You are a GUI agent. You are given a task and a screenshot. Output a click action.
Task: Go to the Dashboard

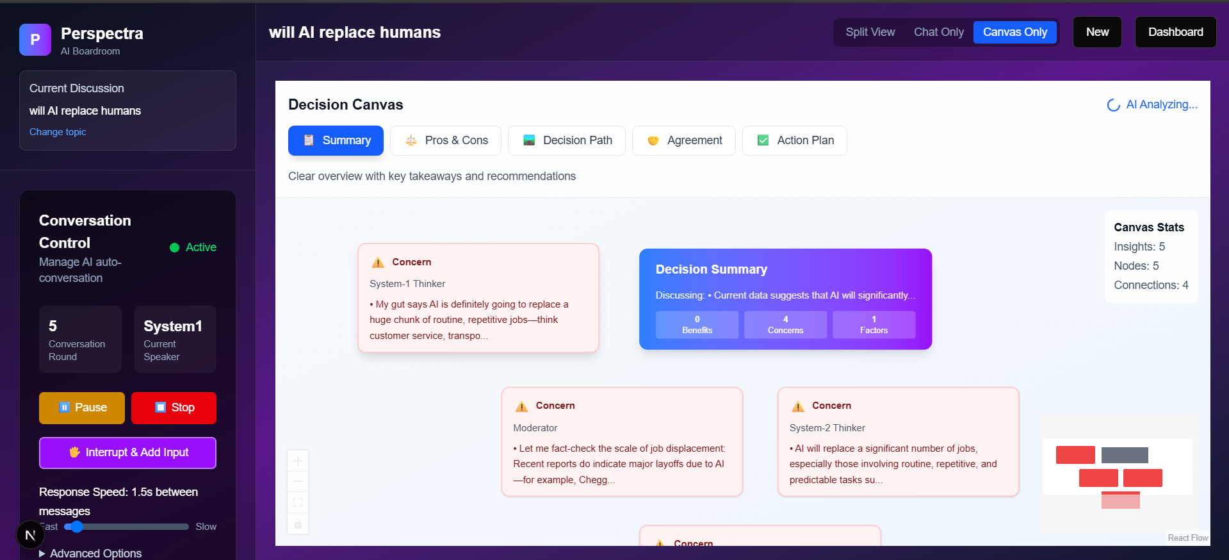click(x=1175, y=32)
